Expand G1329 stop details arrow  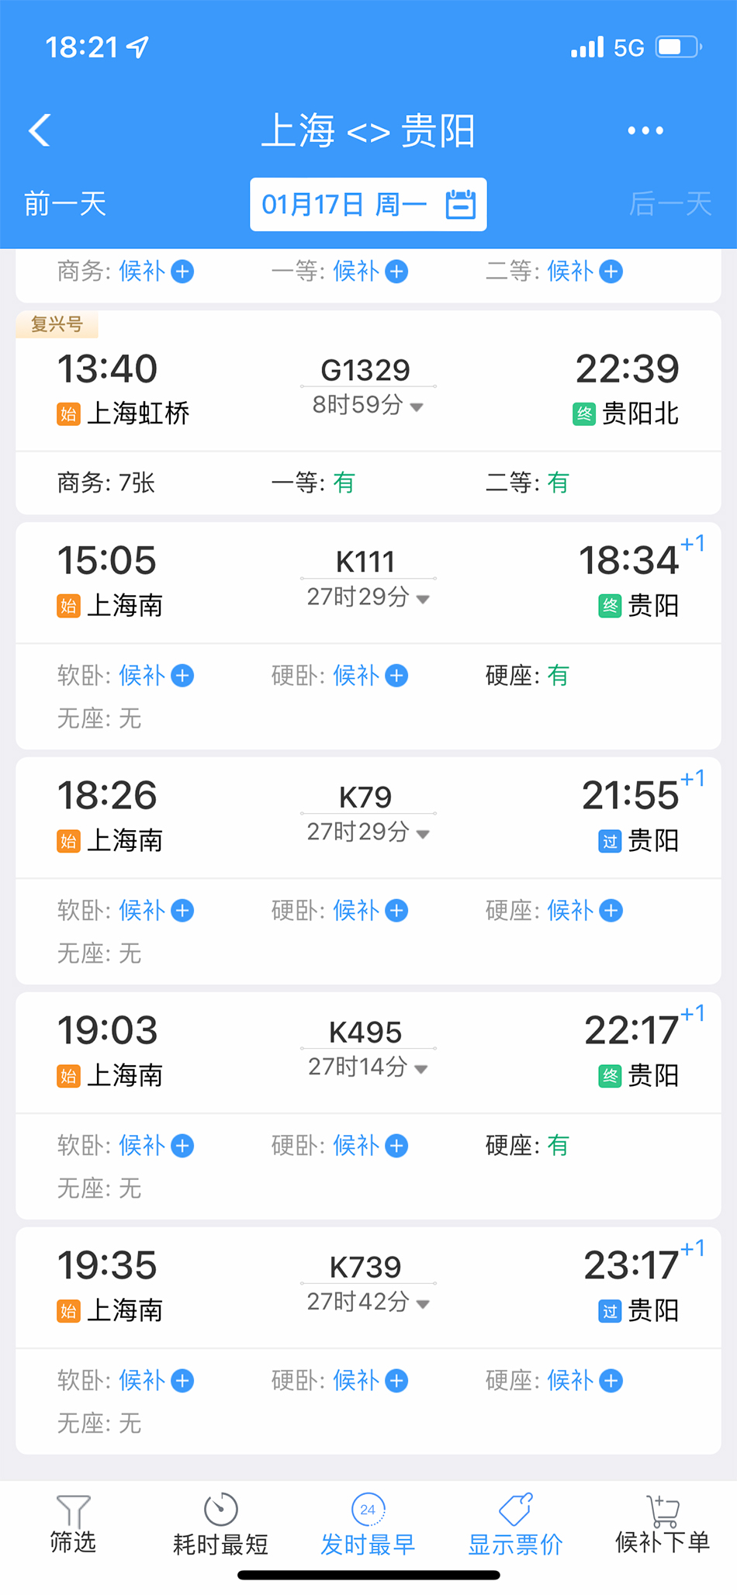point(417,407)
